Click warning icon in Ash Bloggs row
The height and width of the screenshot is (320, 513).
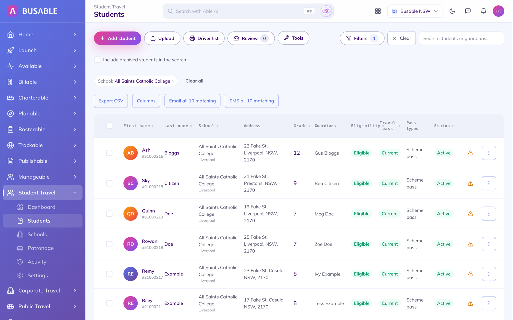tap(471, 153)
